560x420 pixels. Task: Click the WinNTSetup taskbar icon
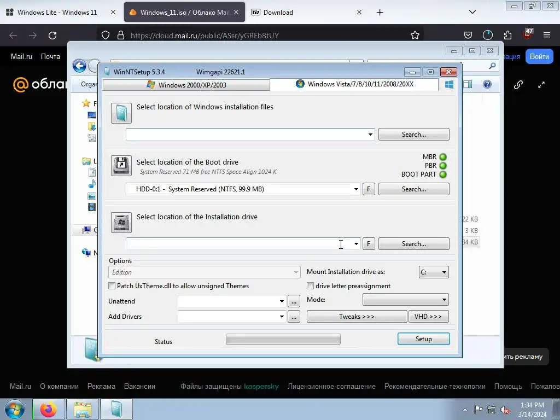[x=116, y=409]
